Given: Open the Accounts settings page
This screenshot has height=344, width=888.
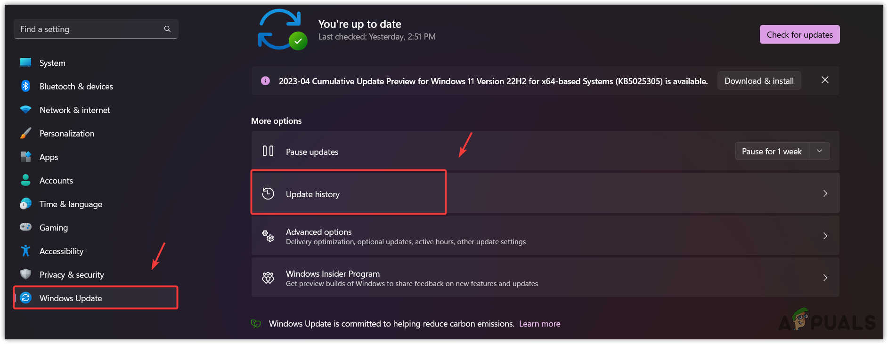Looking at the screenshot, I should click(96, 180).
